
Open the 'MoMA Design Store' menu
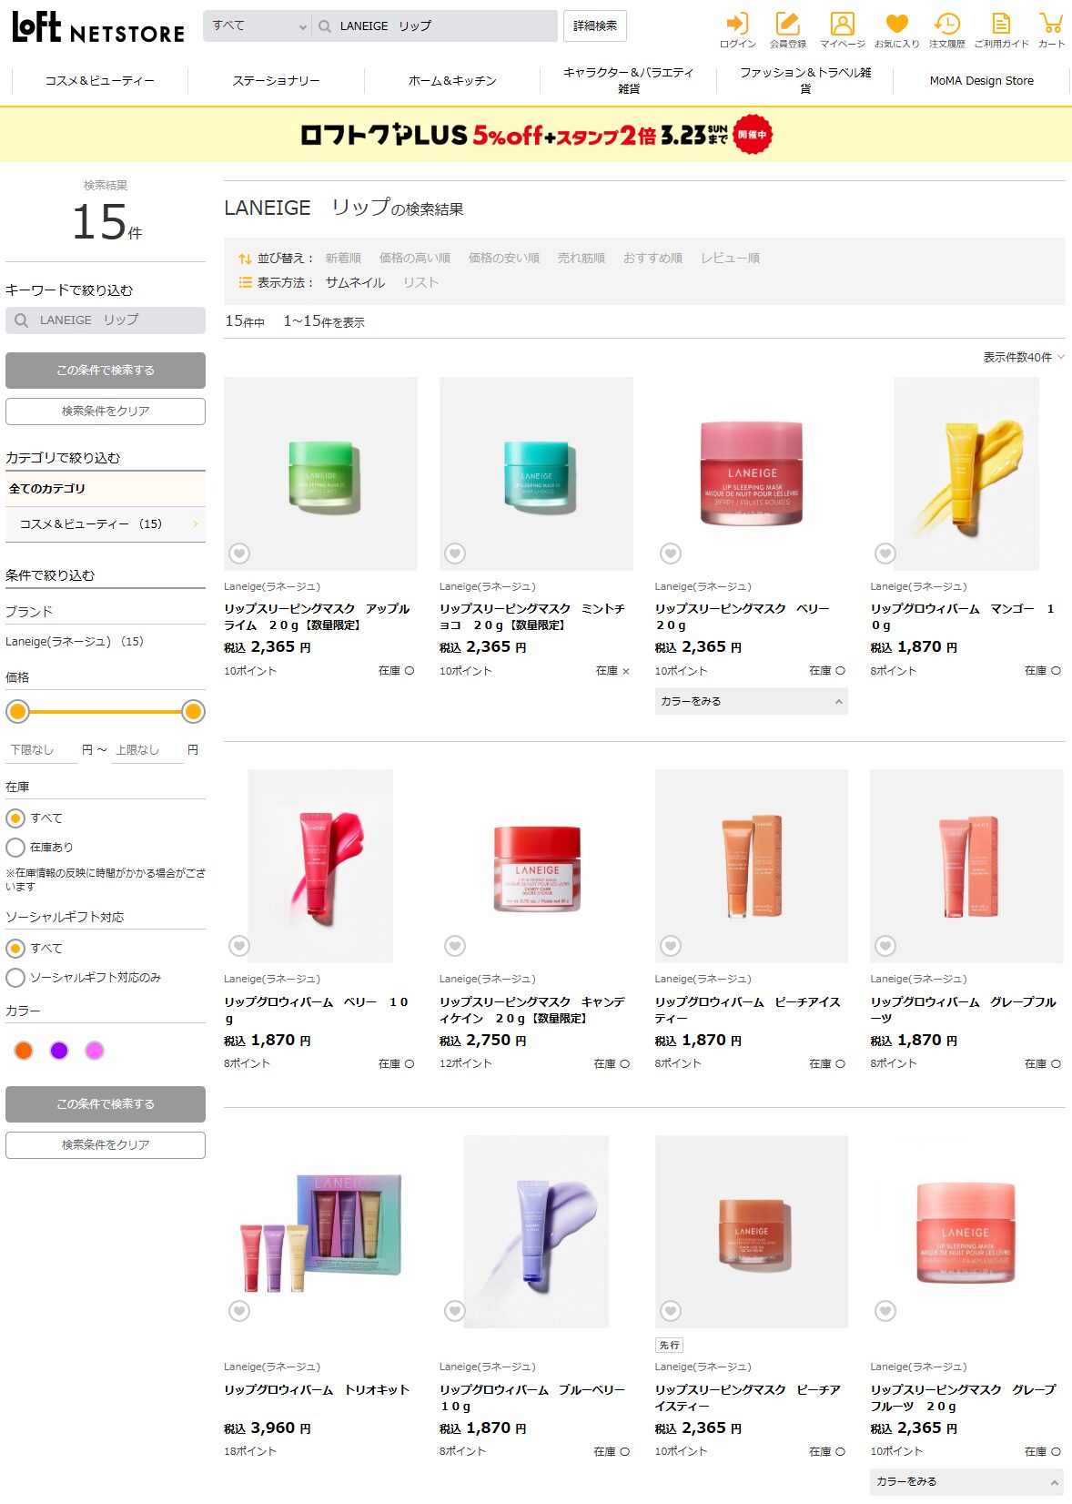point(981,81)
